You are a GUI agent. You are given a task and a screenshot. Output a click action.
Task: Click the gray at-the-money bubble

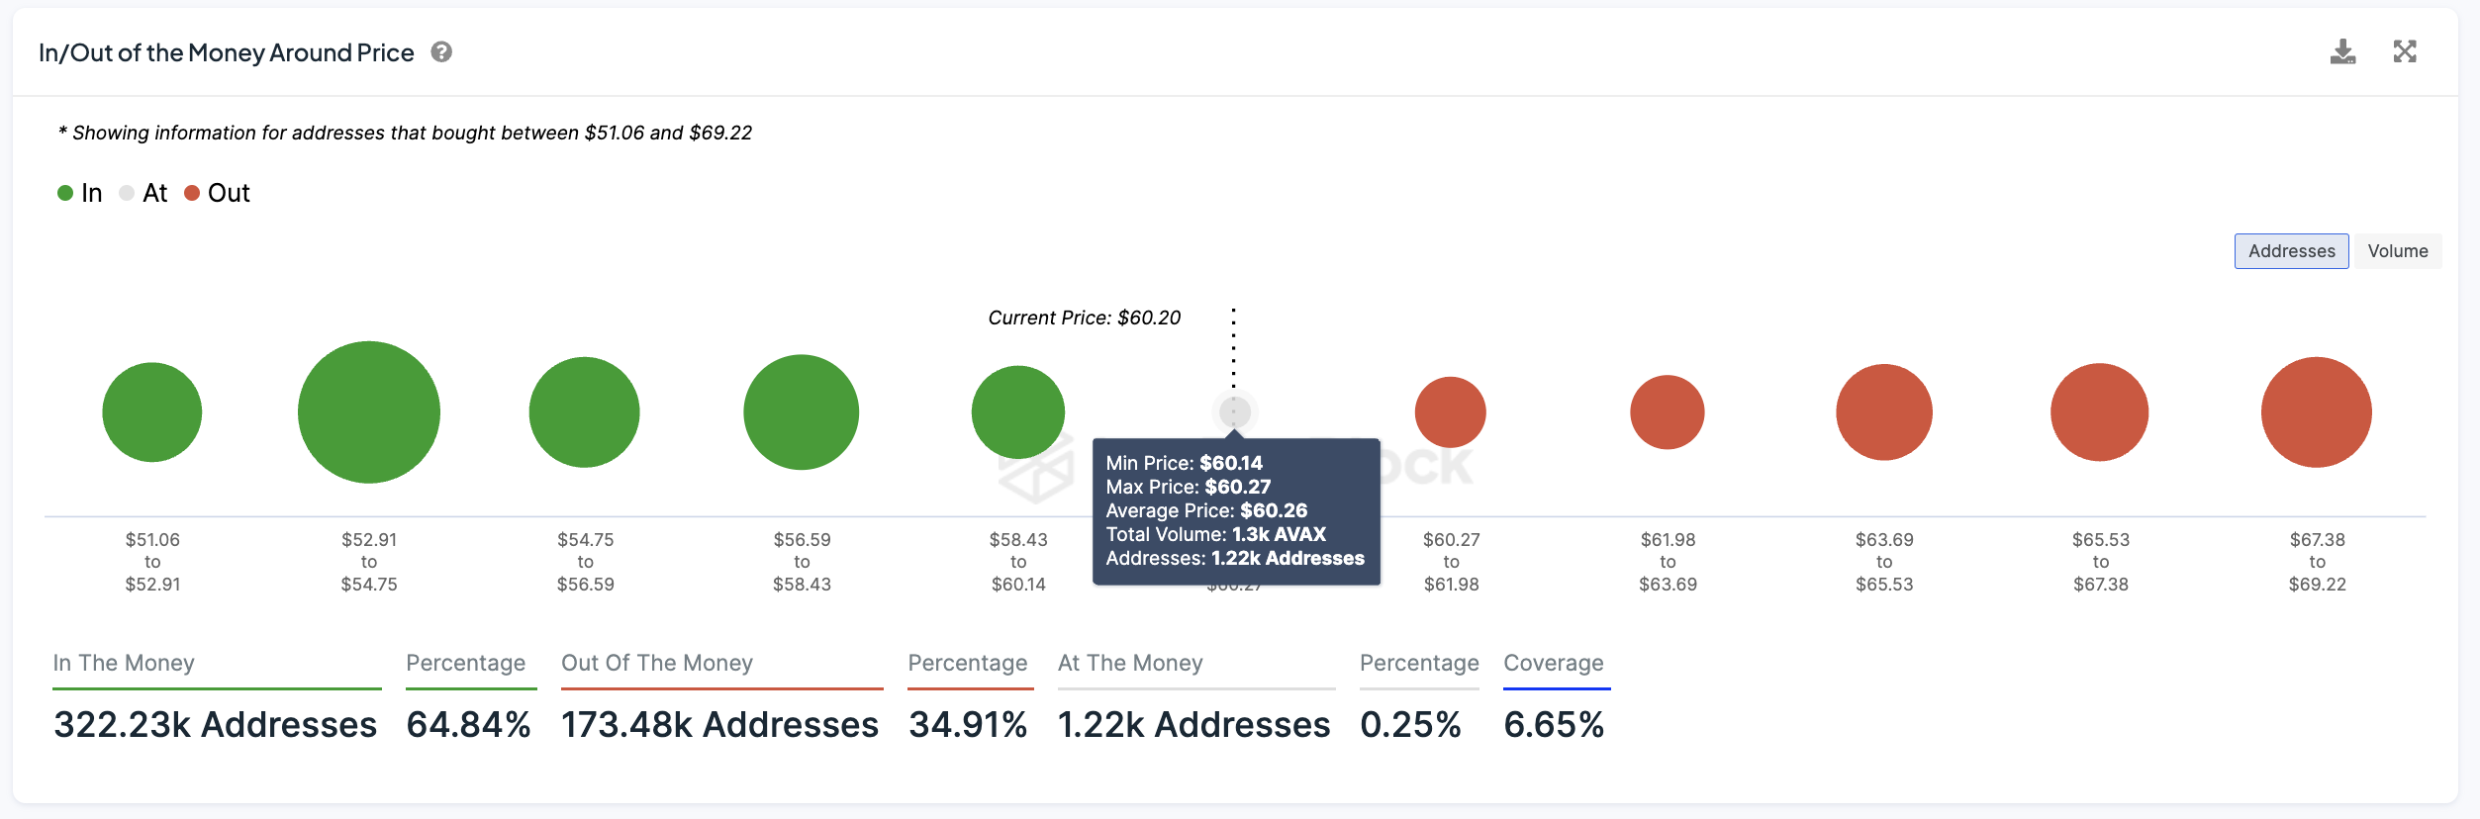1234,411
